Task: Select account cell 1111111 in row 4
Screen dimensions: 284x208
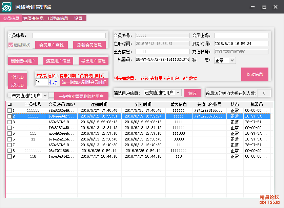Action: point(33,128)
